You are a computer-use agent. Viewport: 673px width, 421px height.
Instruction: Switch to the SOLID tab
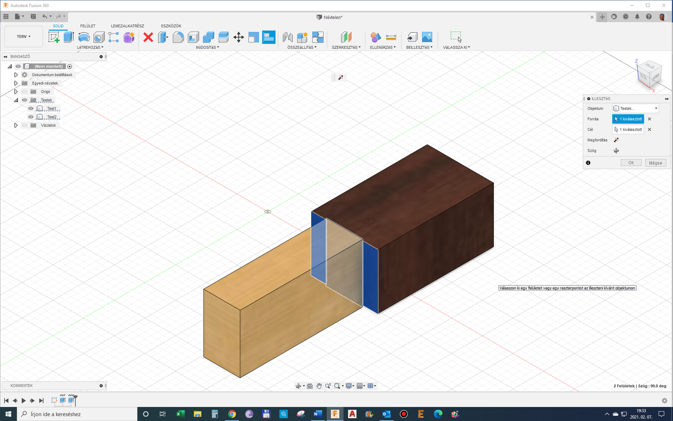coord(58,26)
